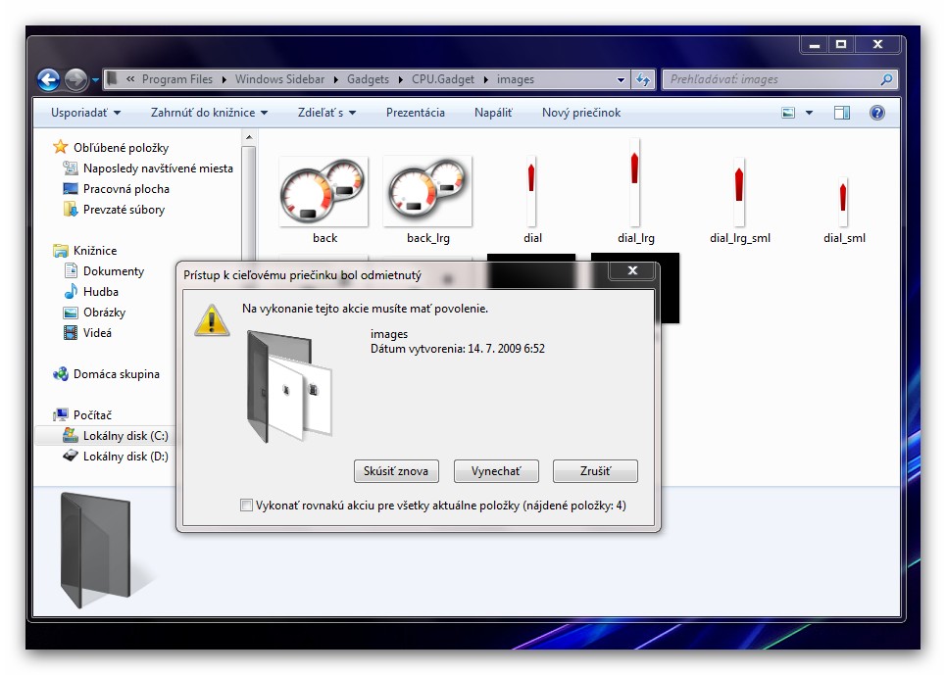Show hidden breadcrumb path chevrons
The image size is (946, 675).
[x=130, y=79]
